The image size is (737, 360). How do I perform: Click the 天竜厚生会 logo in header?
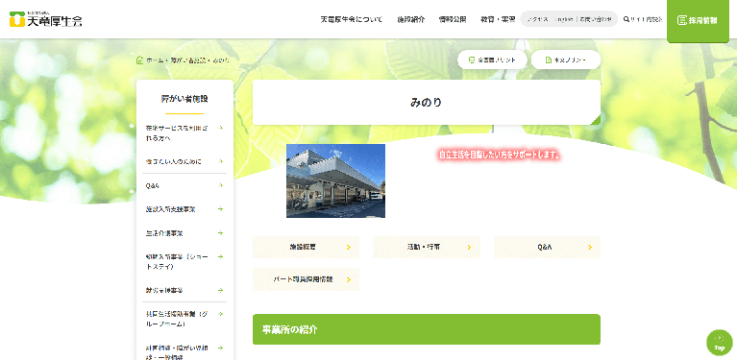pos(45,19)
